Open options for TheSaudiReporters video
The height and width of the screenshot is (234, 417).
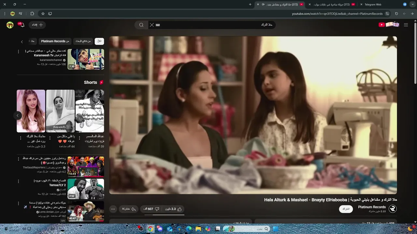[19, 159]
